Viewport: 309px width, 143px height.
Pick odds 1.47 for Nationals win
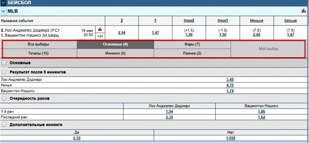[155, 33]
